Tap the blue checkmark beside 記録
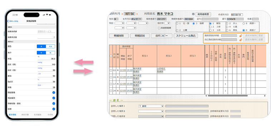The image size is (271, 130). (x=54, y=109)
